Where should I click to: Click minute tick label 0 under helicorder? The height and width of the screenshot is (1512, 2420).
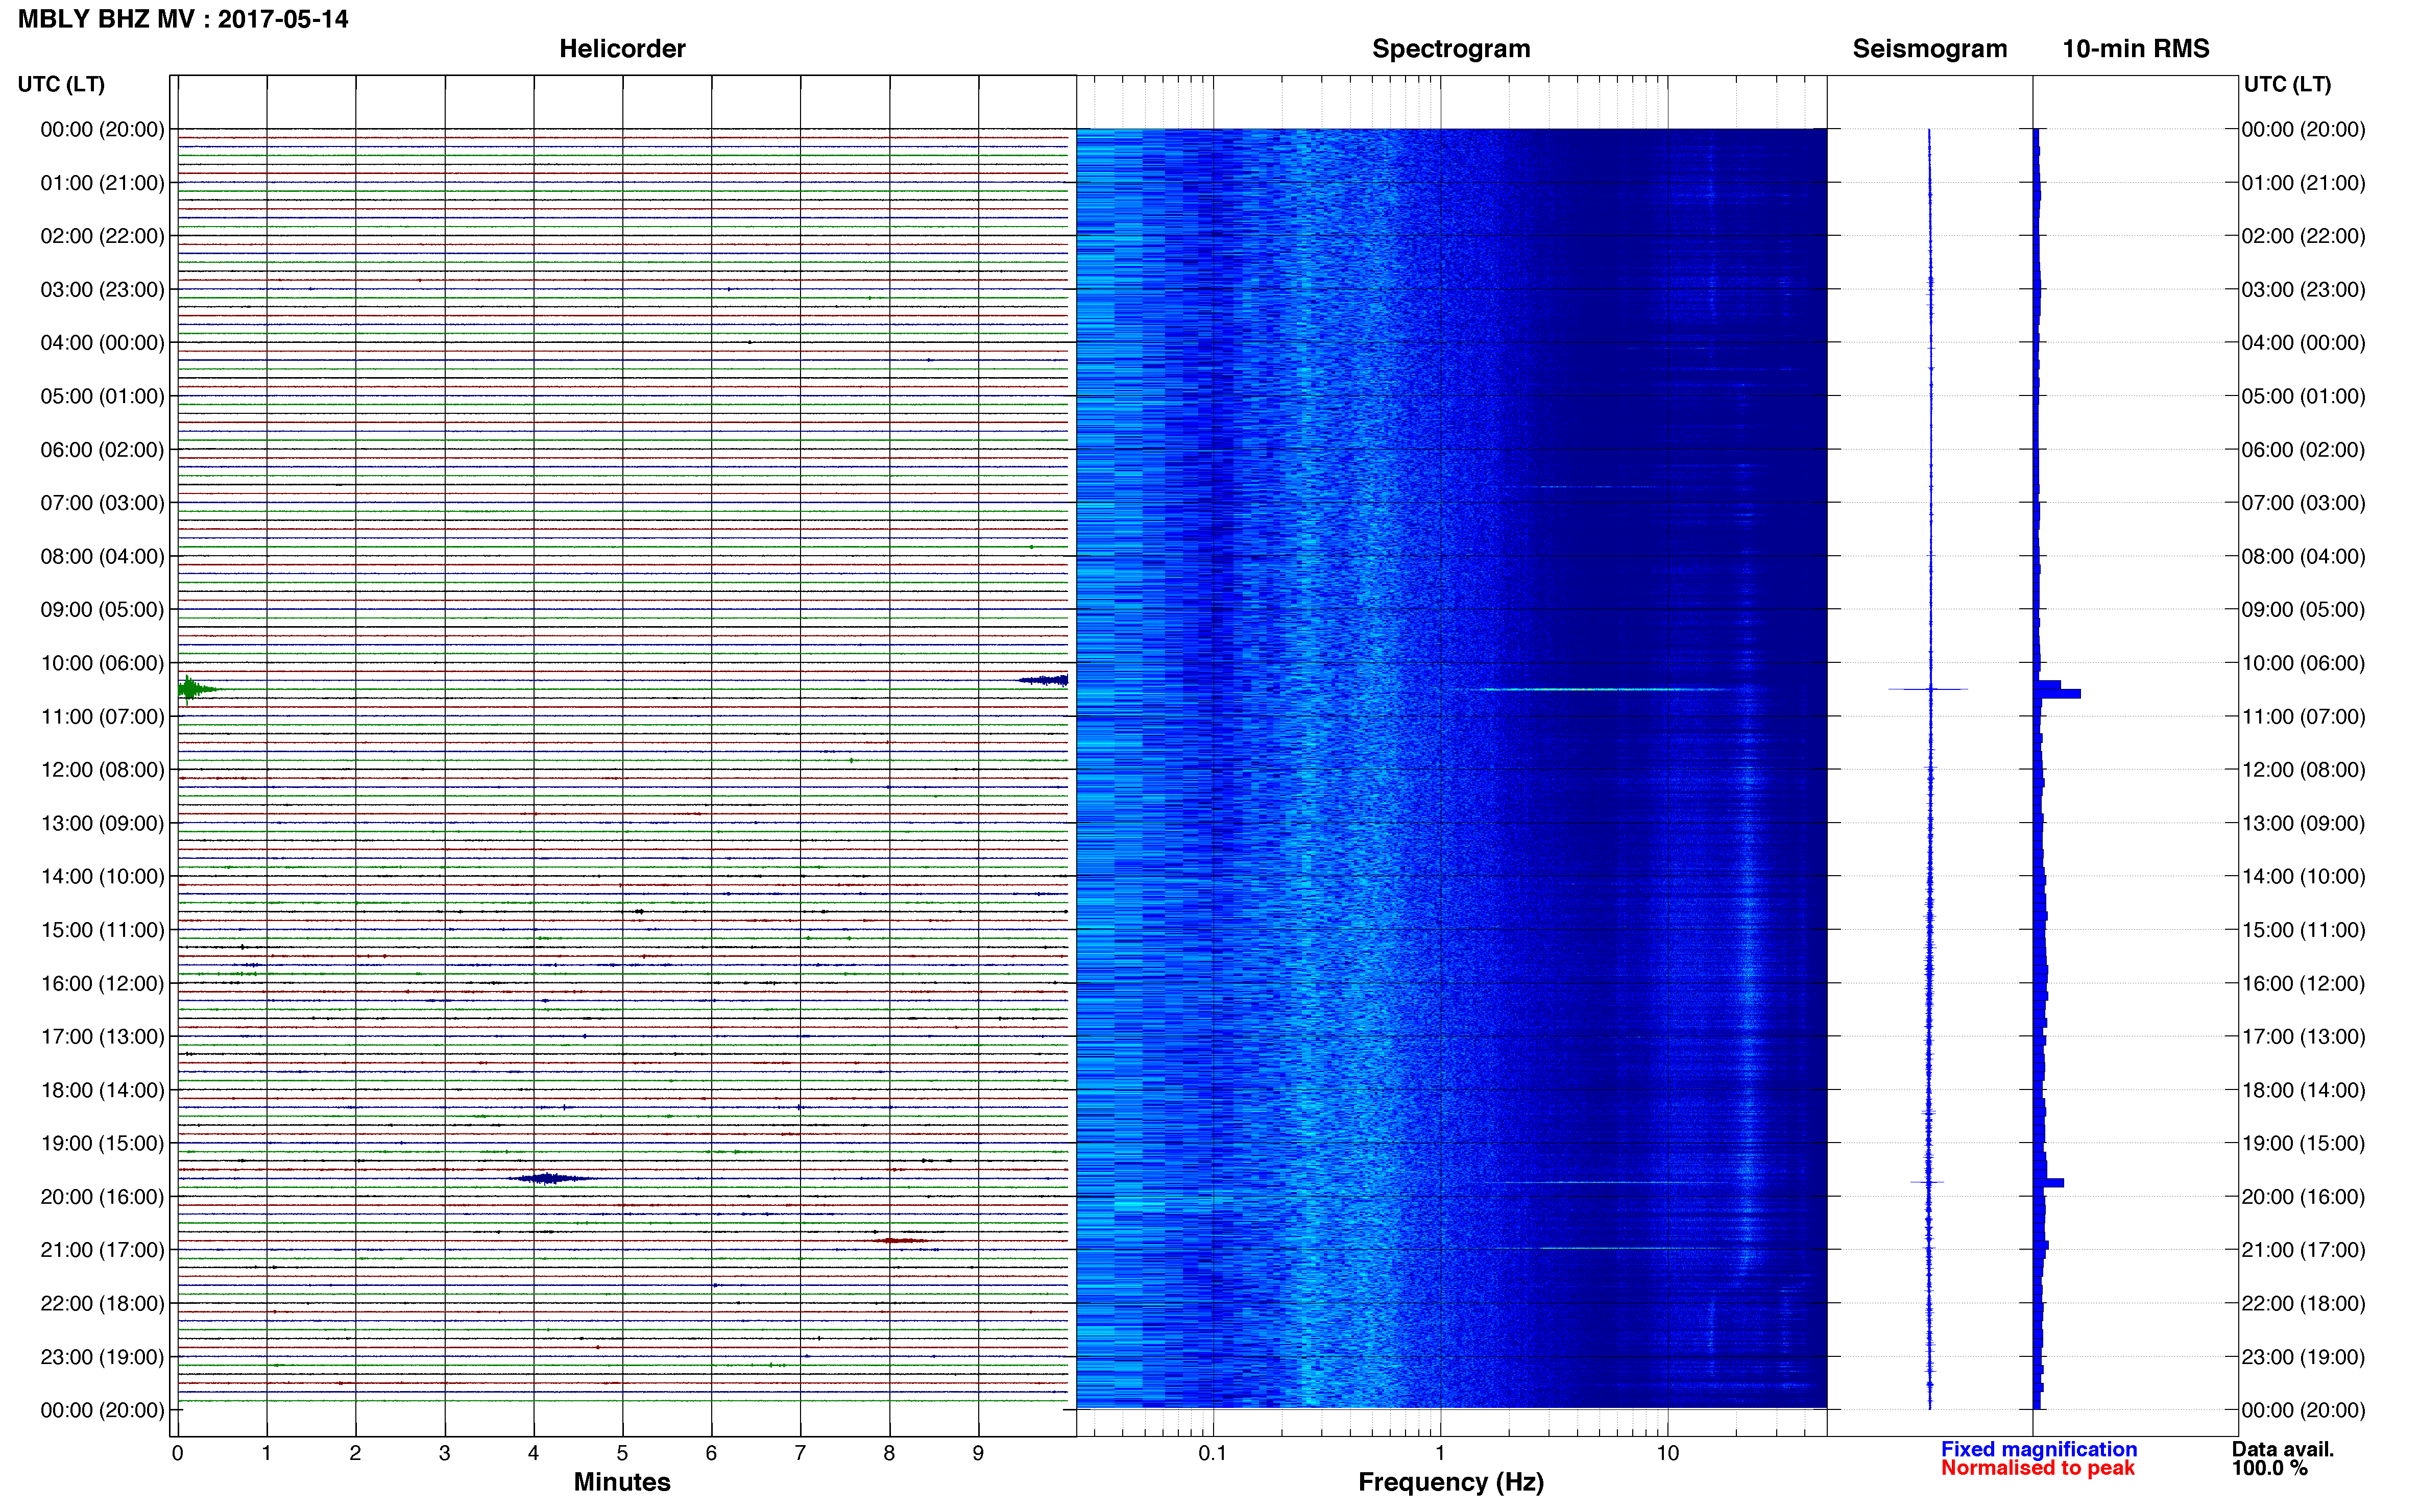coord(177,1453)
